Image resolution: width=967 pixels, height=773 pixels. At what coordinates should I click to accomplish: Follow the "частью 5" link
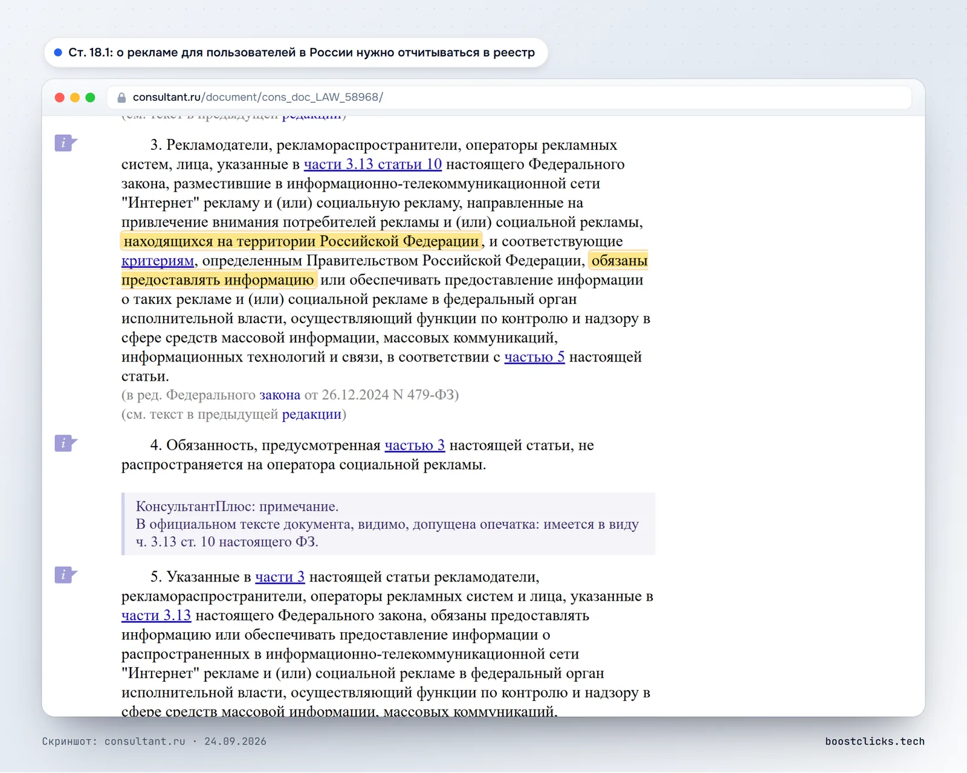coord(534,357)
